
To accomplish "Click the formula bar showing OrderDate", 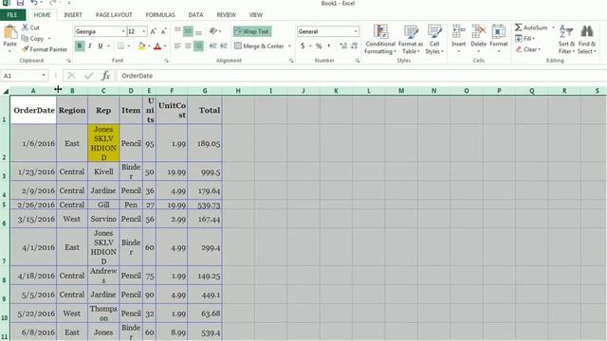I will tap(360, 76).
